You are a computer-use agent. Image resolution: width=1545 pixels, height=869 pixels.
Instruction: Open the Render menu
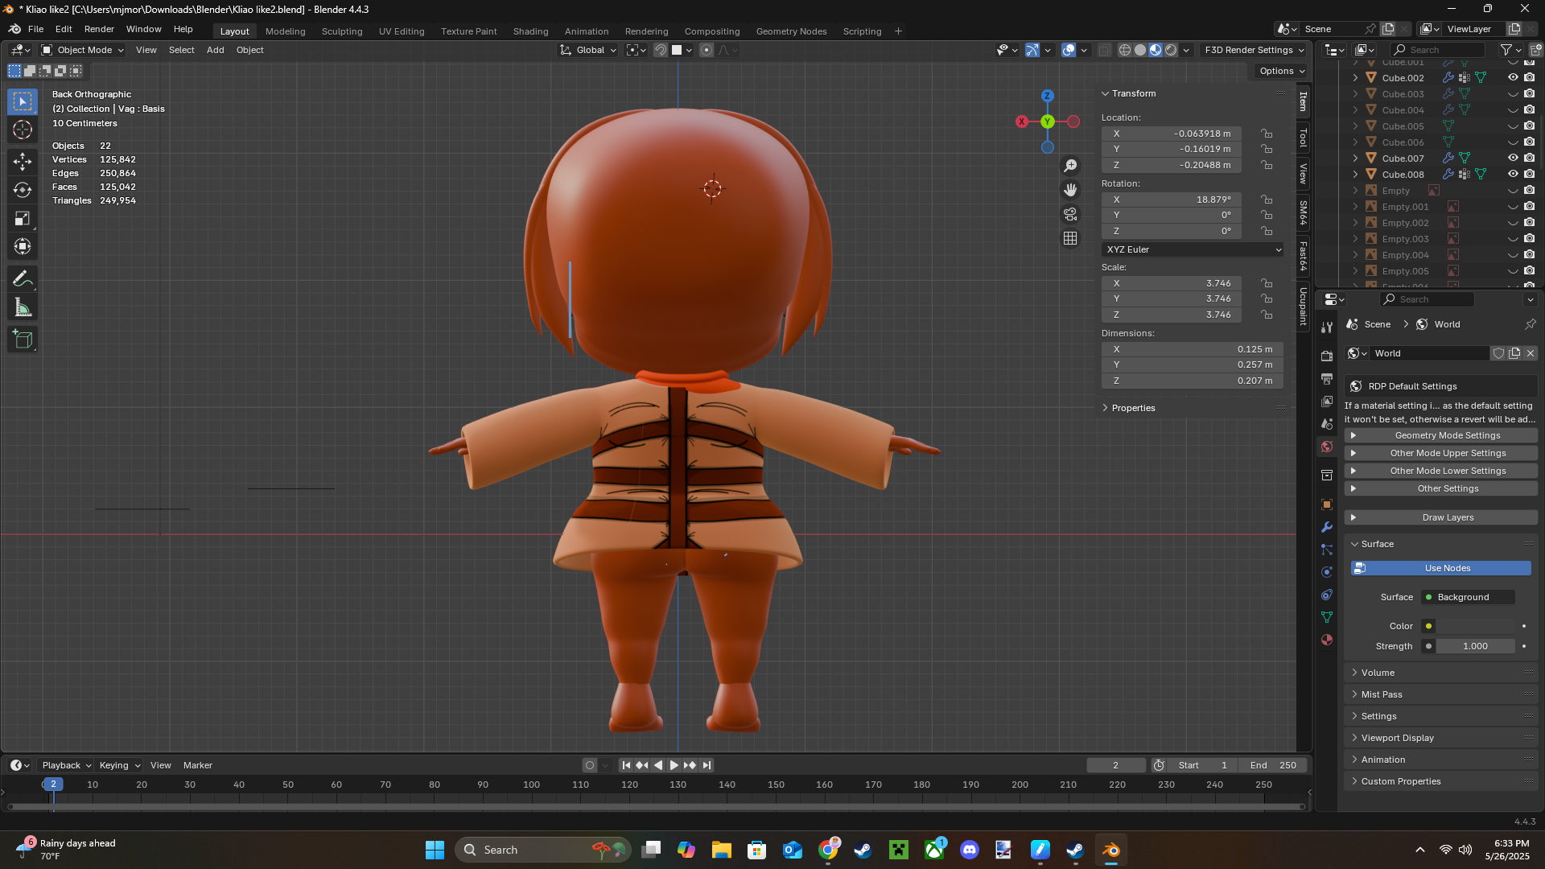pos(99,29)
